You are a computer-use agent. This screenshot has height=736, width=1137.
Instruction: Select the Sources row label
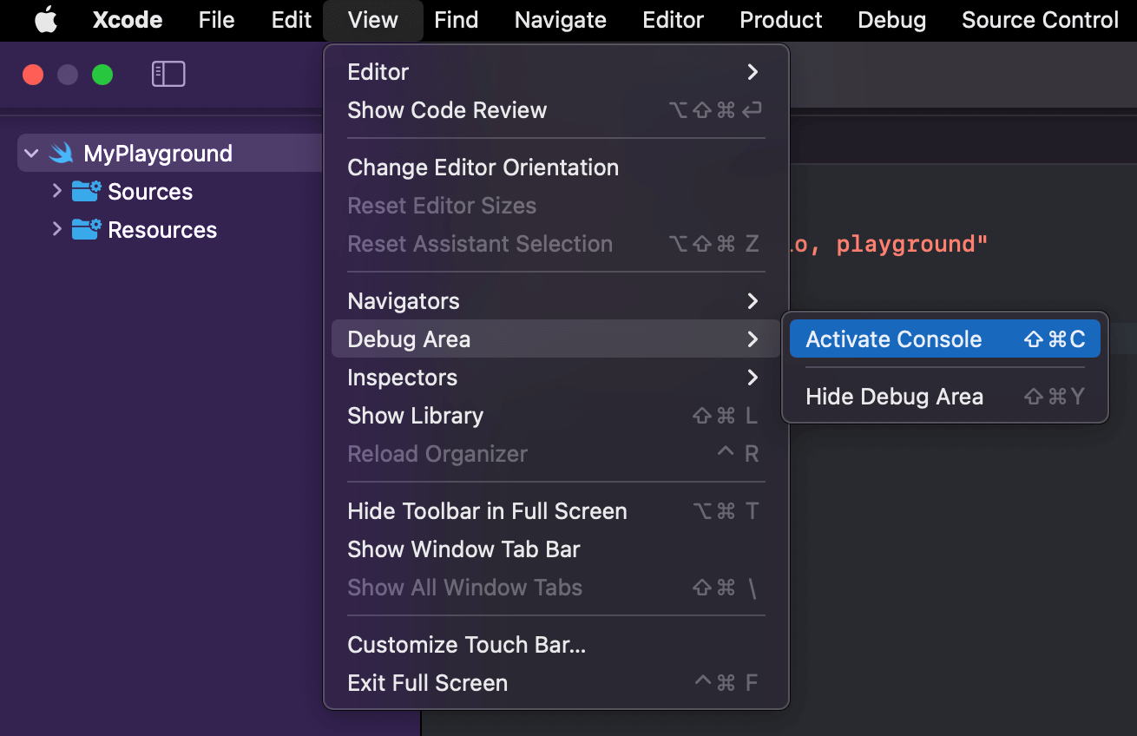point(150,192)
